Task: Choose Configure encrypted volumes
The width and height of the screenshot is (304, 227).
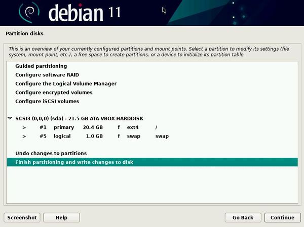Action: 54,93
